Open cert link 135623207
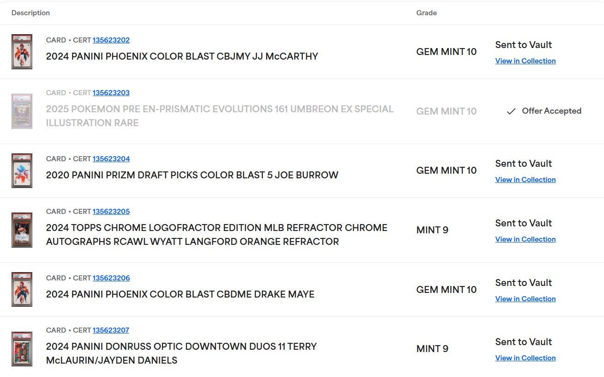The width and height of the screenshot is (604, 377). (111, 330)
